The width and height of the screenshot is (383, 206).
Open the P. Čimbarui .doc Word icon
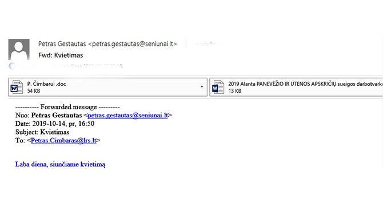17,87
